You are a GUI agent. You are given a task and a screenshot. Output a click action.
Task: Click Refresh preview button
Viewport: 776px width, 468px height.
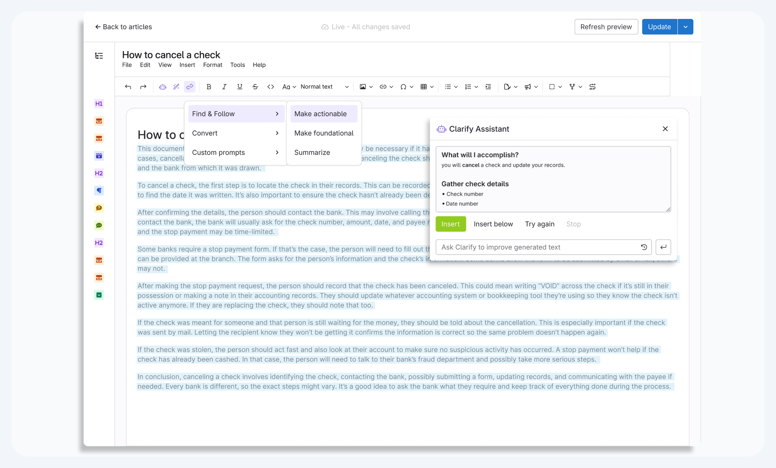coord(606,27)
